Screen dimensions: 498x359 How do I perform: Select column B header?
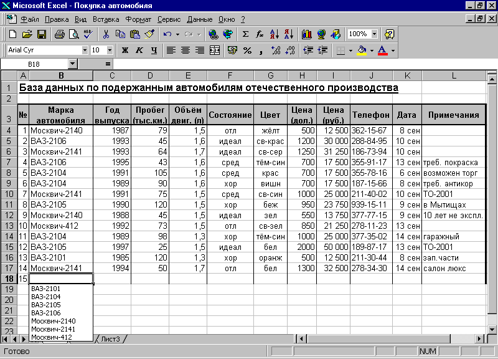tap(61, 75)
